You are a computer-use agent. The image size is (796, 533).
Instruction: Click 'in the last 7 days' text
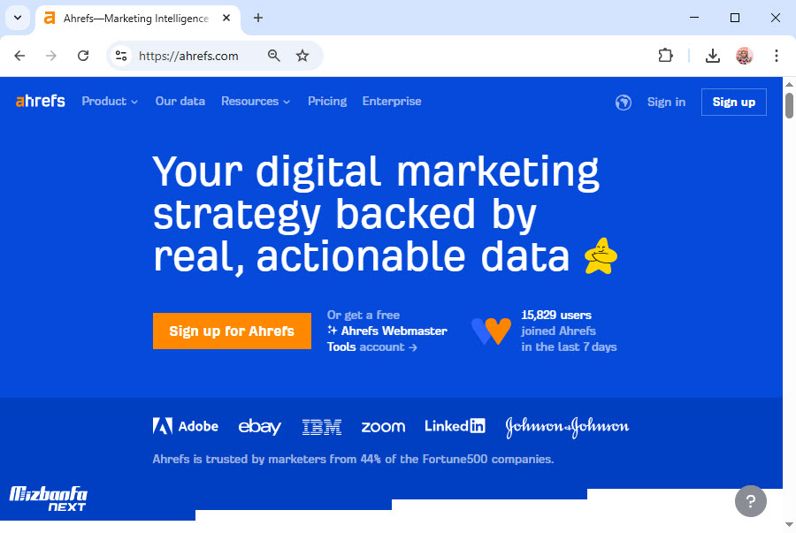click(569, 346)
